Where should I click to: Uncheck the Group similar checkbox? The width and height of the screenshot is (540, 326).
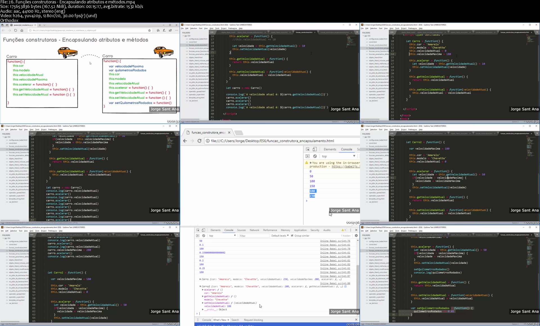[x=292, y=236]
